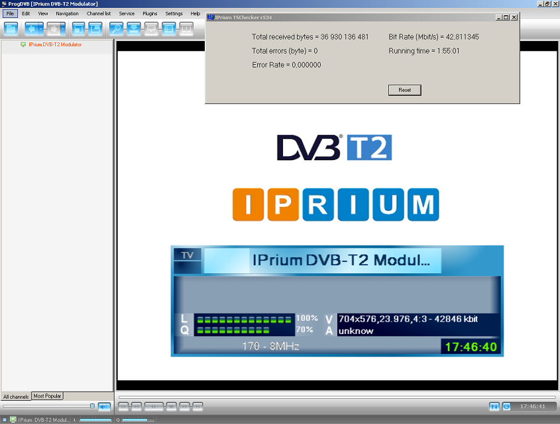Open the Plugins menu

(150, 13)
